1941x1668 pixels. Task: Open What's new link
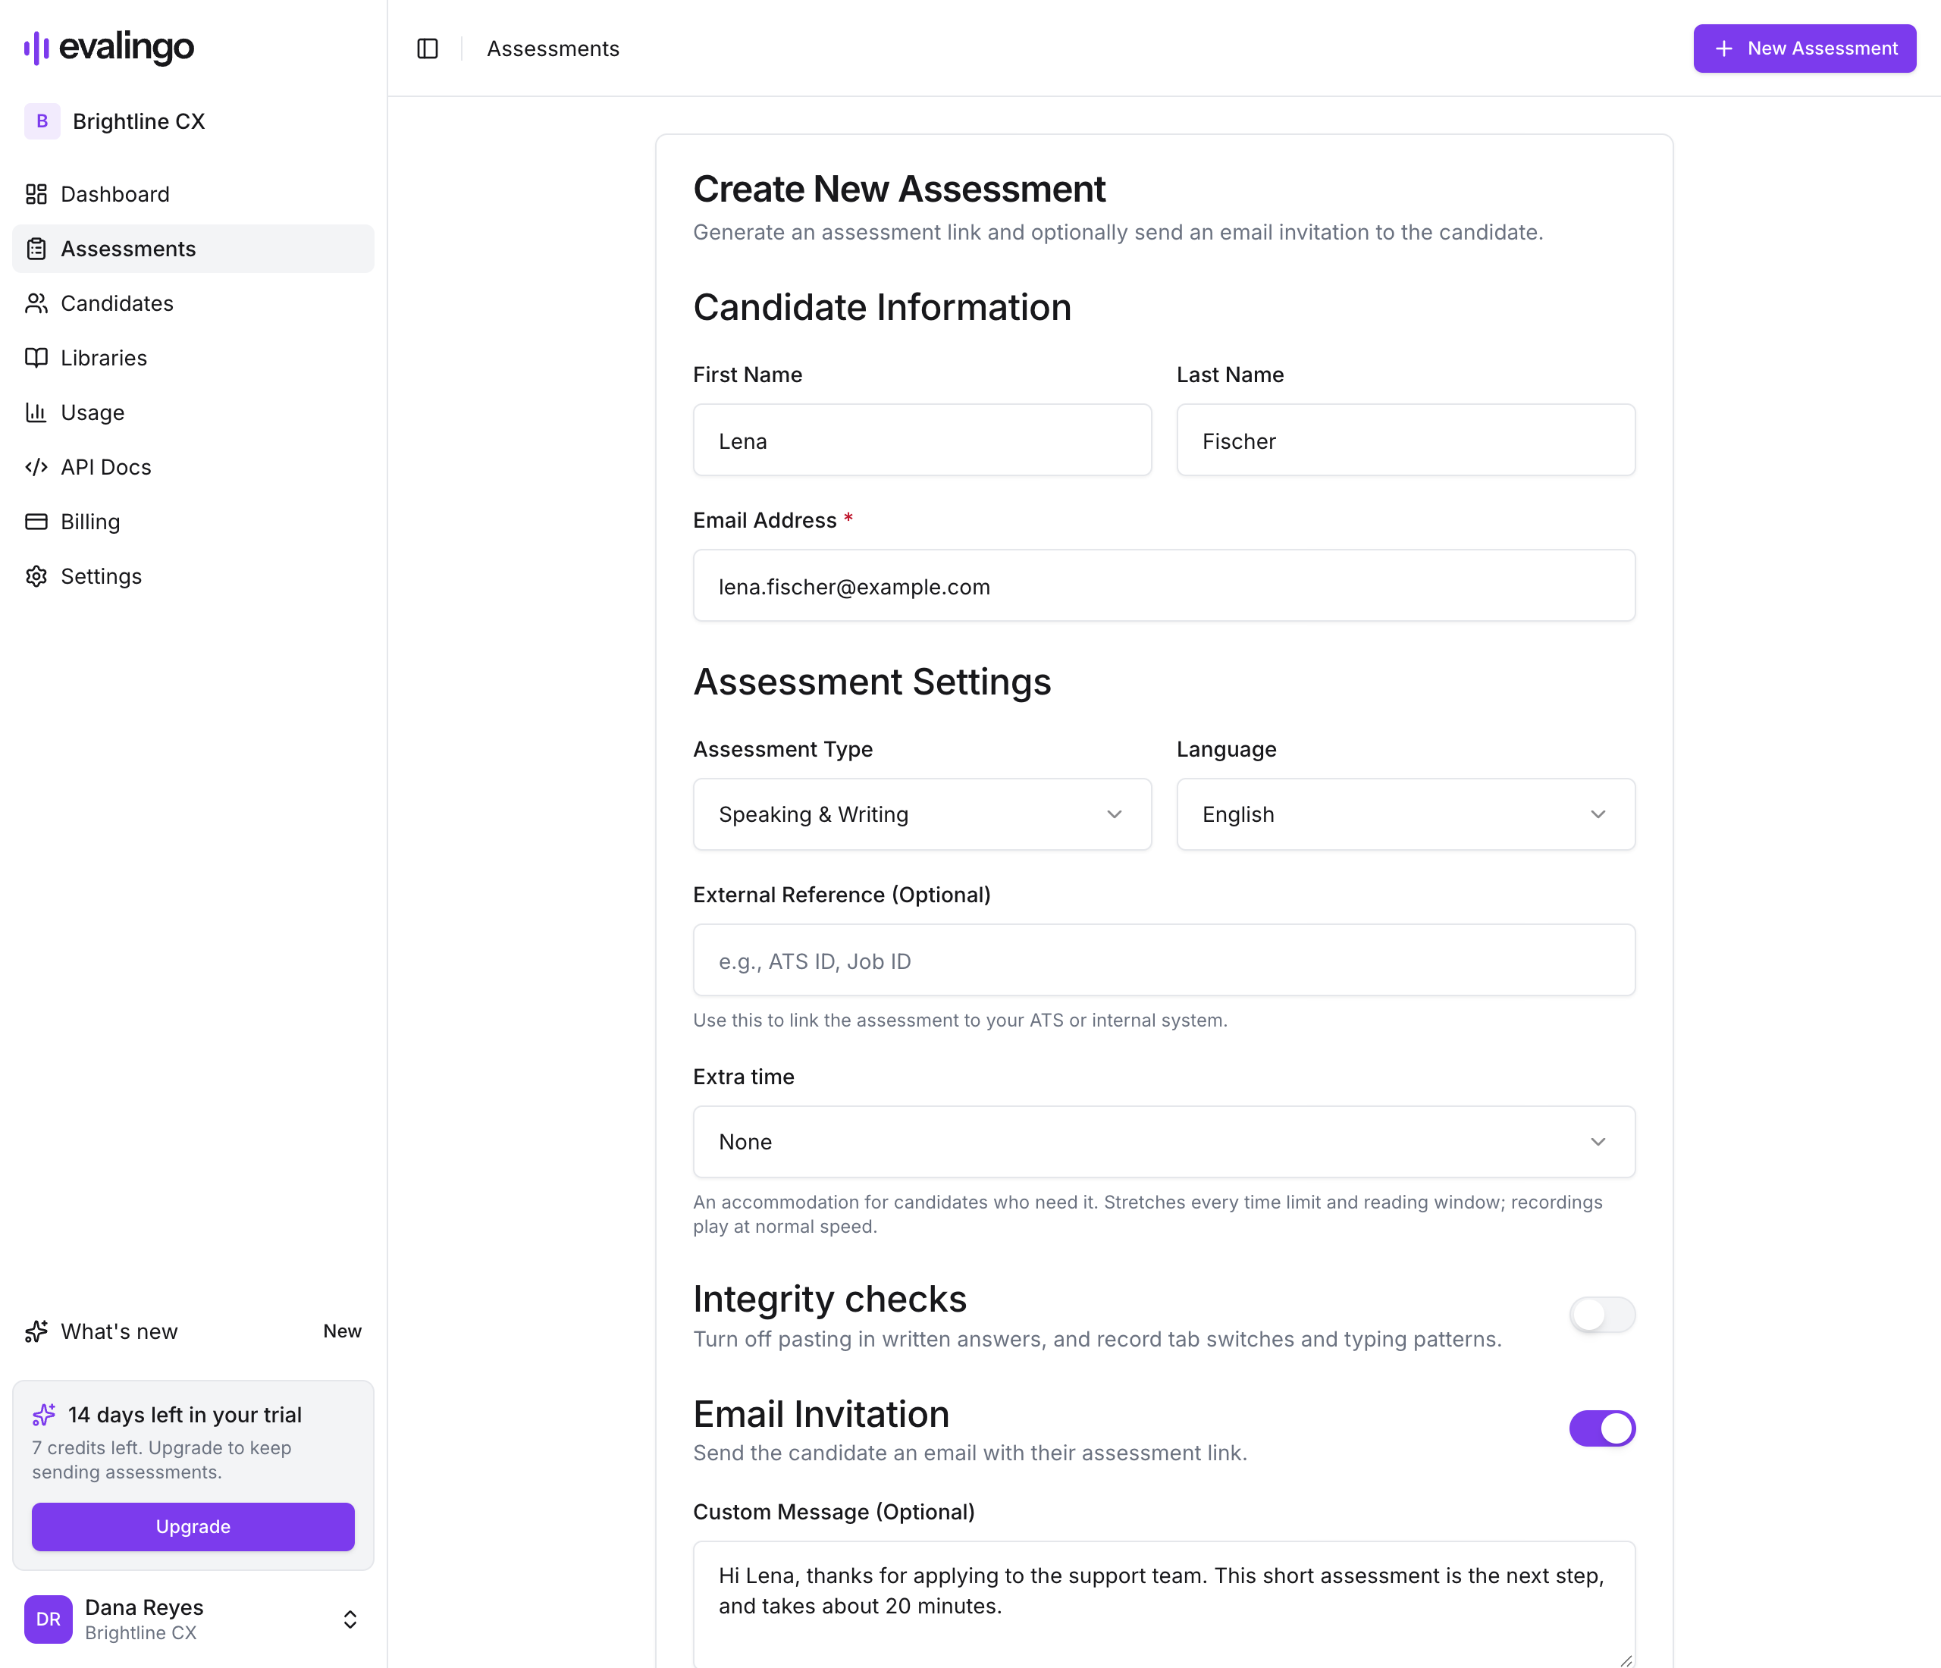pyautogui.click(x=193, y=1331)
